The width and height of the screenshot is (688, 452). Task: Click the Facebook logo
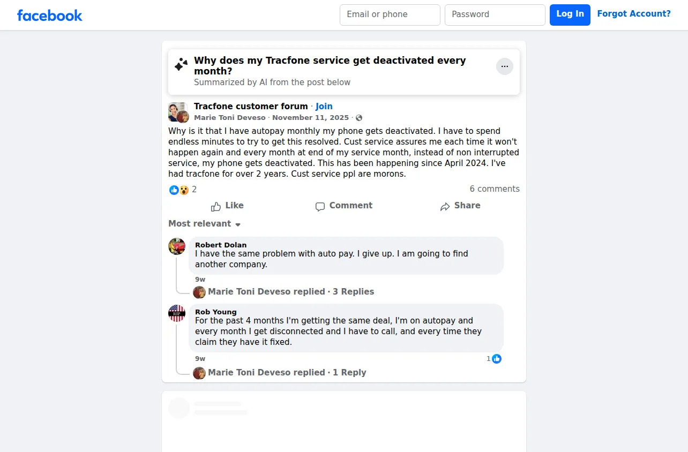pos(50,15)
